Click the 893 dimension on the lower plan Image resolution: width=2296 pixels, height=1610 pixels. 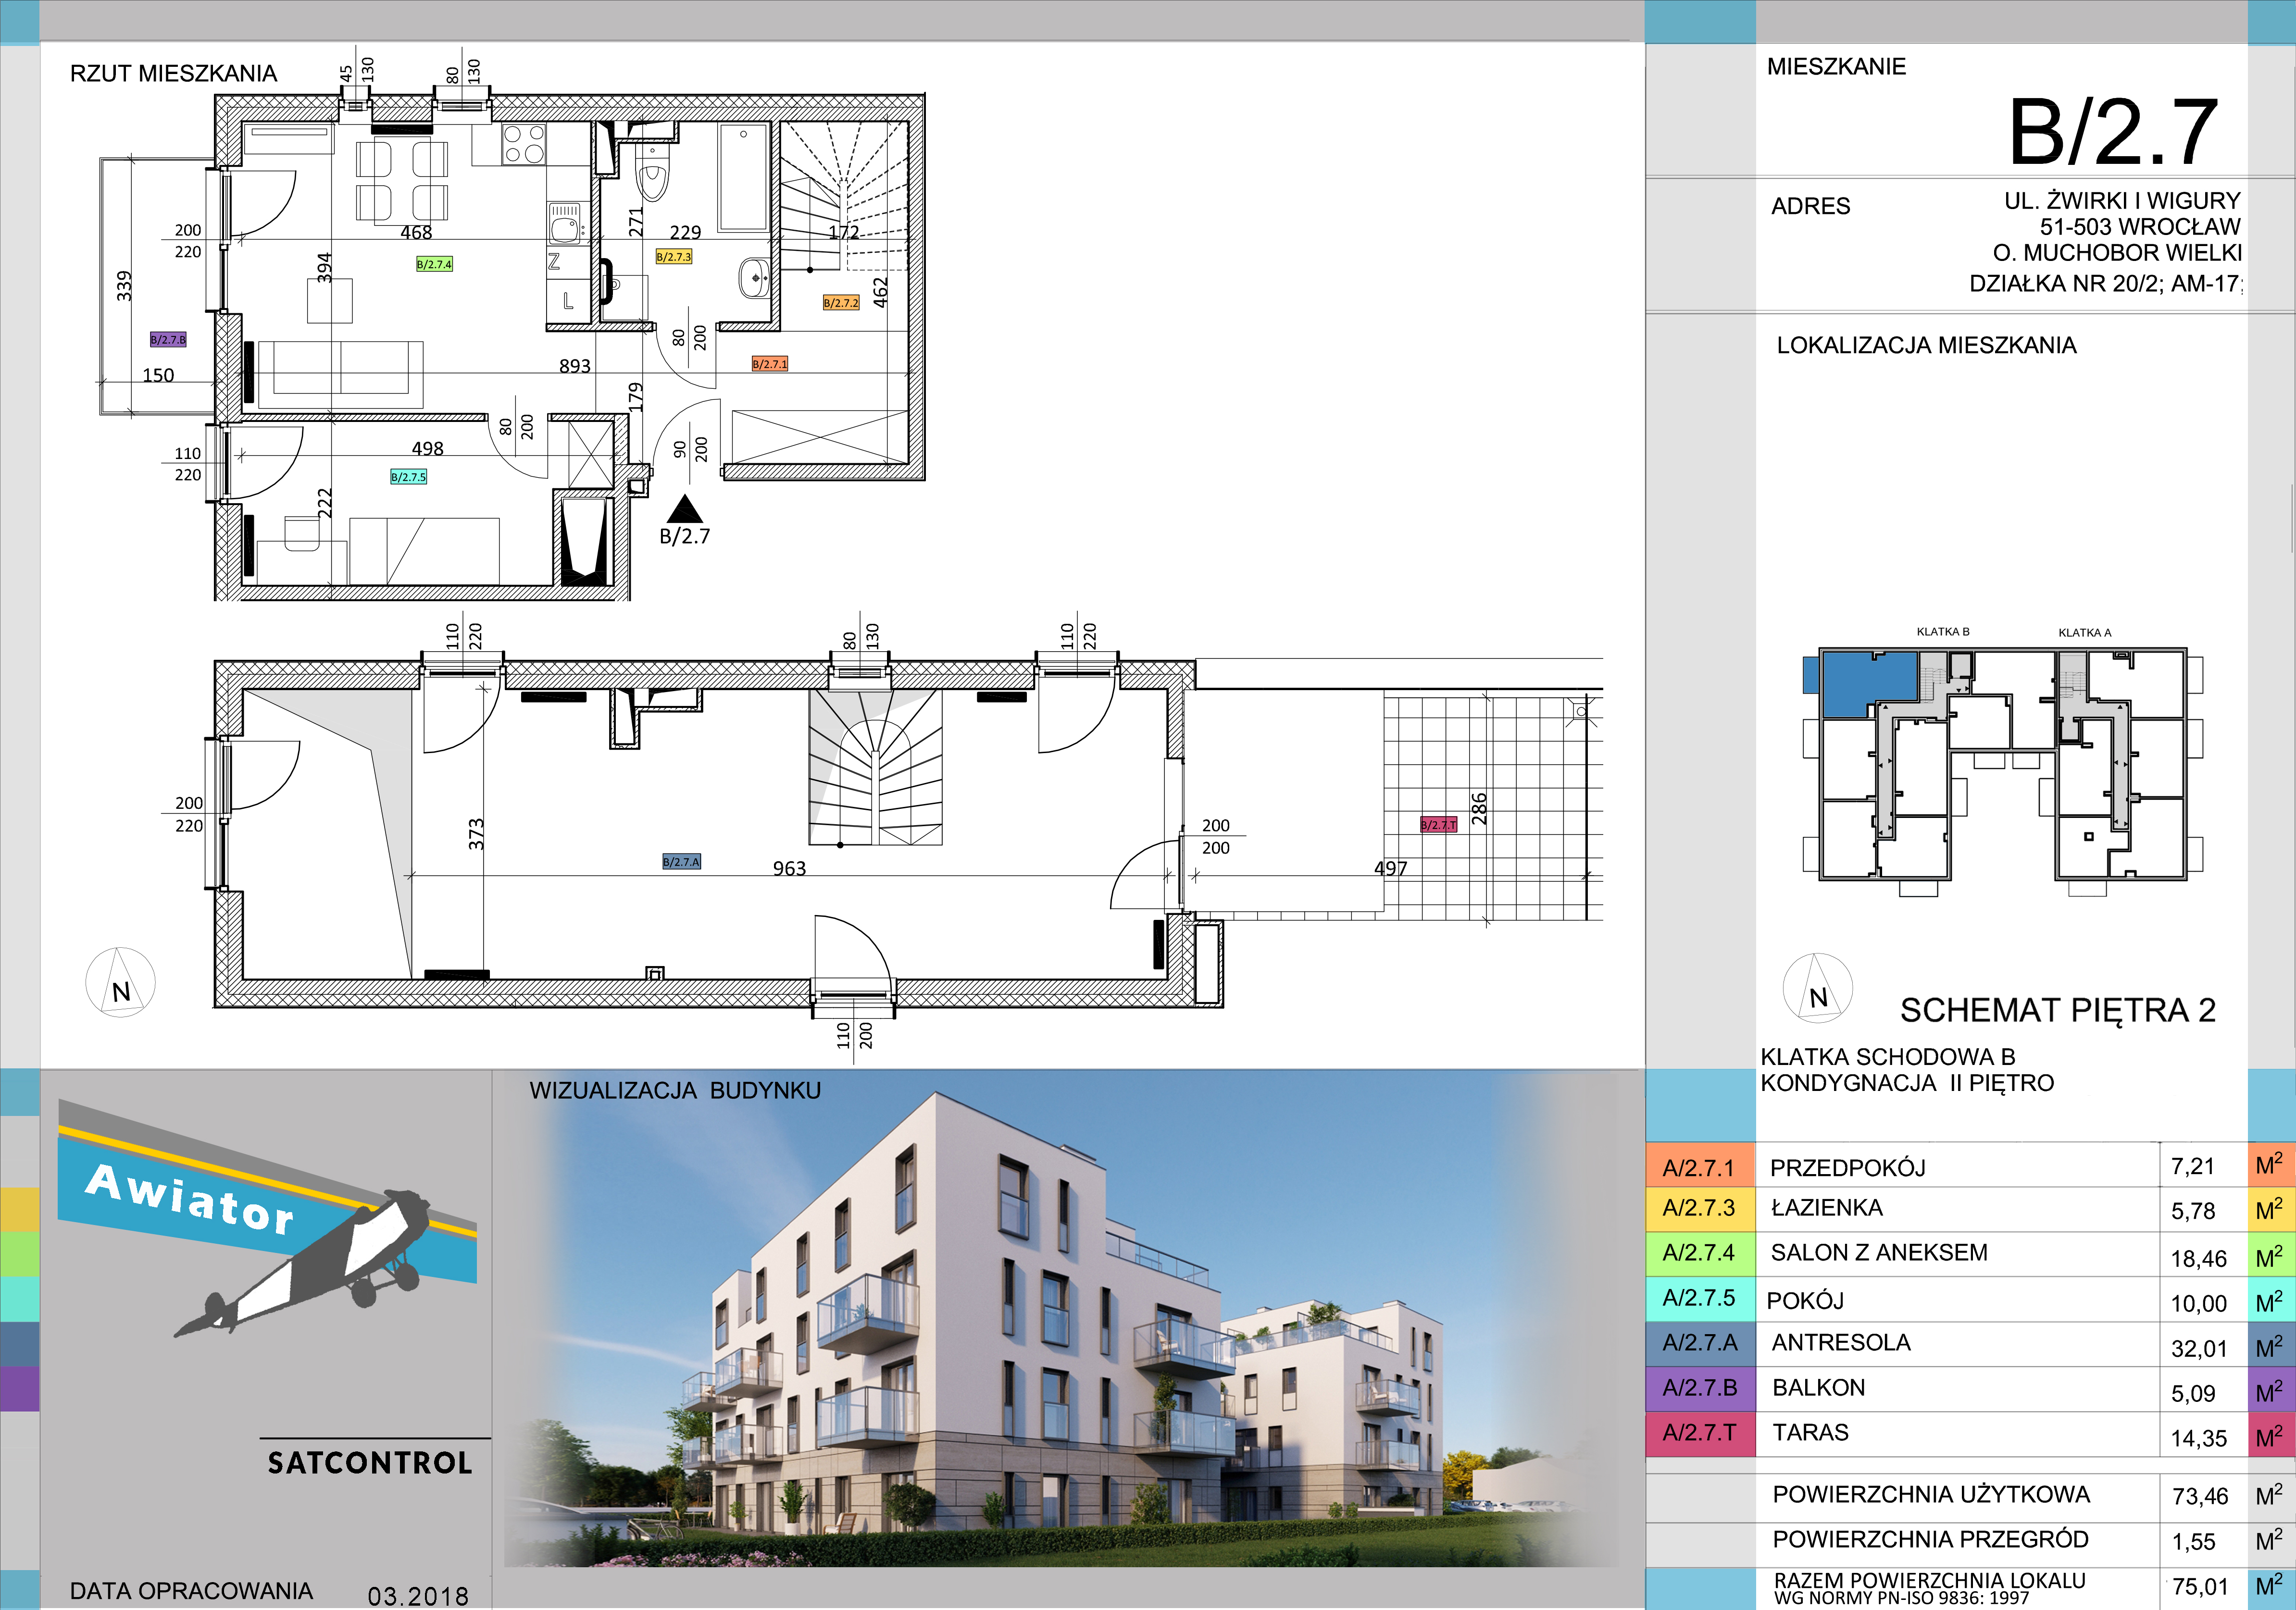(x=575, y=366)
